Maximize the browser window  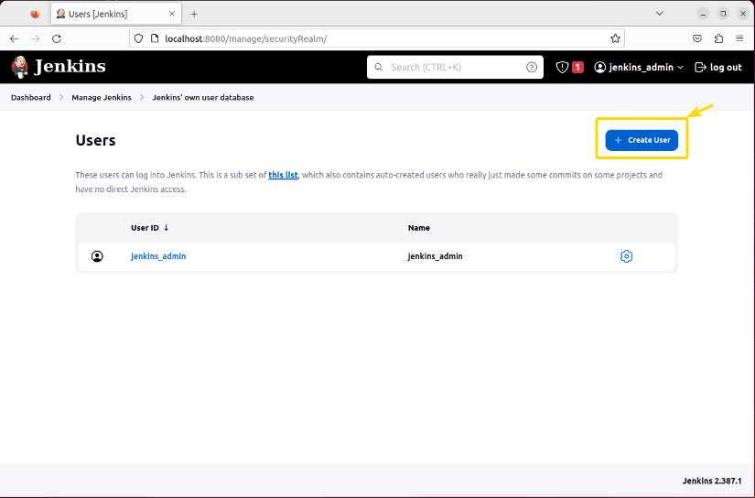723,14
